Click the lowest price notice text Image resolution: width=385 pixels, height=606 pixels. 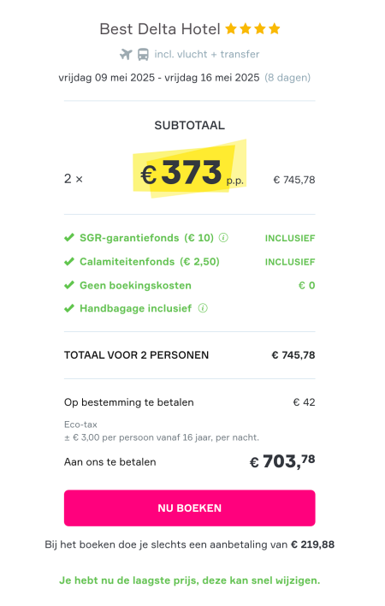click(x=190, y=580)
